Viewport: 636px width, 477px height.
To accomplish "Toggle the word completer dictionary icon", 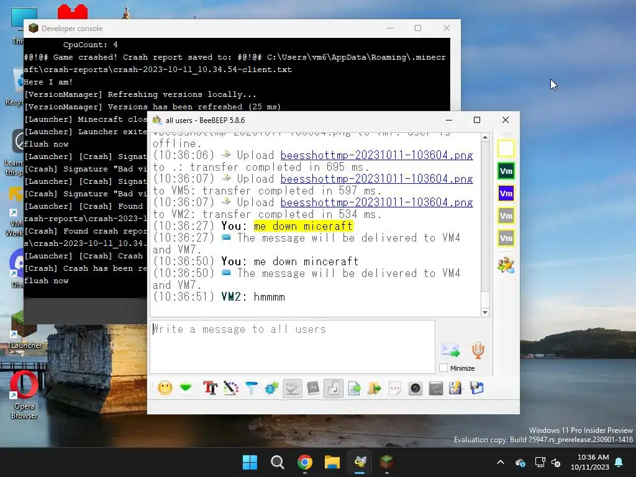I will (313, 388).
